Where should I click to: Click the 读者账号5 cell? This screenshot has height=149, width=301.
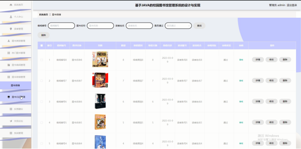click(182, 123)
